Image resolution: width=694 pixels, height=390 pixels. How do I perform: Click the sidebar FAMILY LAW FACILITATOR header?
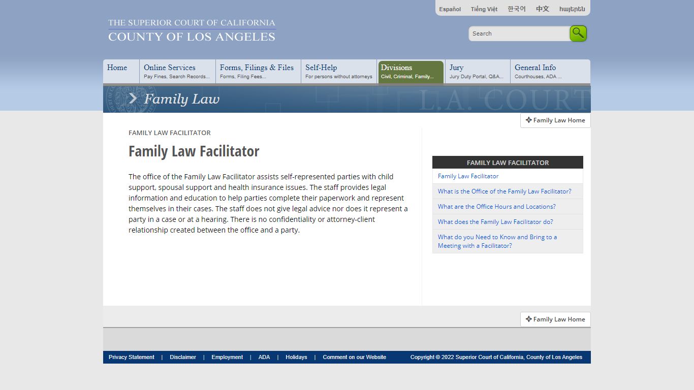(x=508, y=162)
